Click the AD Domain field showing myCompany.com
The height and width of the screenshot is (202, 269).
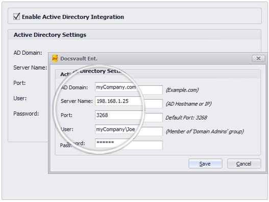(129, 88)
